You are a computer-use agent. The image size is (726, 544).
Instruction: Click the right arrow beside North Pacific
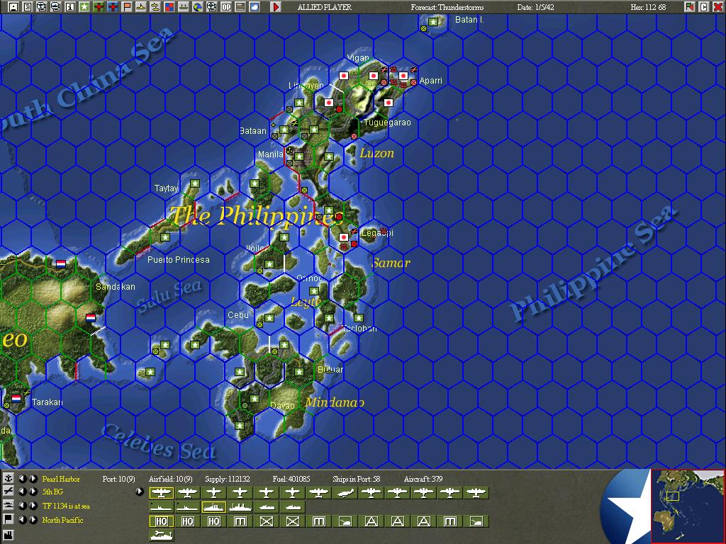pyautogui.click(x=33, y=519)
